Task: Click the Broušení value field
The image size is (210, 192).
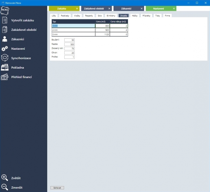Action: point(69,40)
